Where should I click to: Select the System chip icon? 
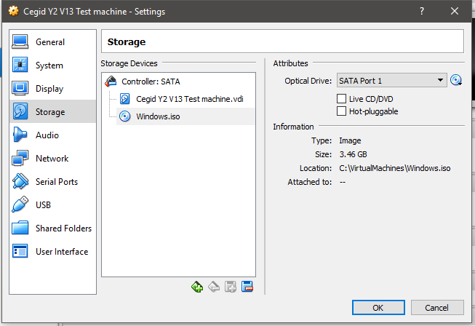[x=20, y=65]
